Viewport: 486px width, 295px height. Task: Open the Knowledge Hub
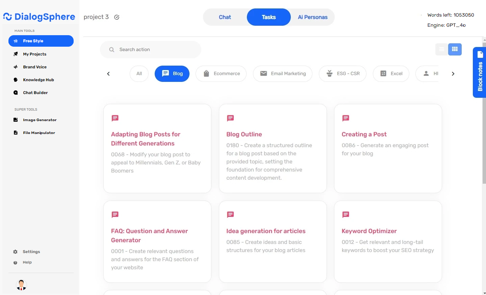point(38,80)
